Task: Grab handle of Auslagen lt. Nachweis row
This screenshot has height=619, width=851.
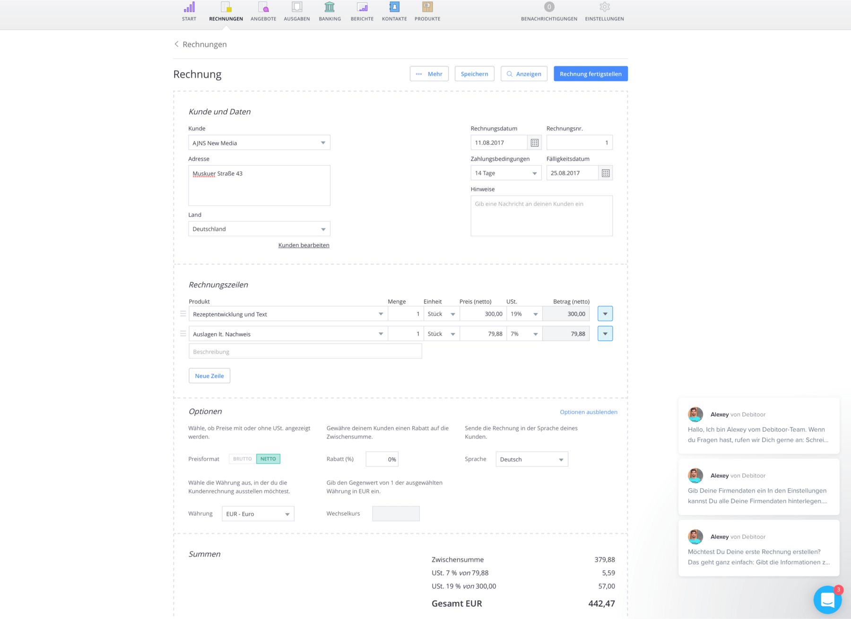Action: pyautogui.click(x=183, y=334)
